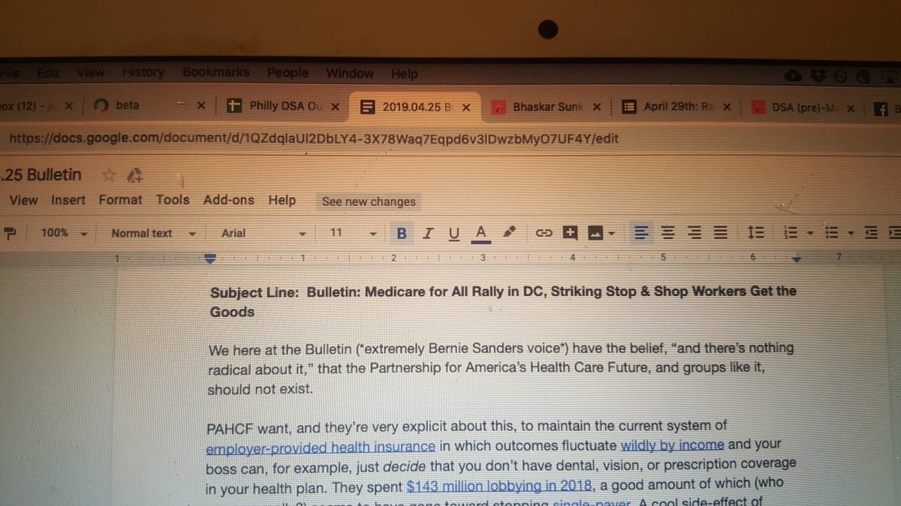This screenshot has height=506, width=901.
Task: Close the 2019.04.25 tab
Action: click(x=466, y=107)
